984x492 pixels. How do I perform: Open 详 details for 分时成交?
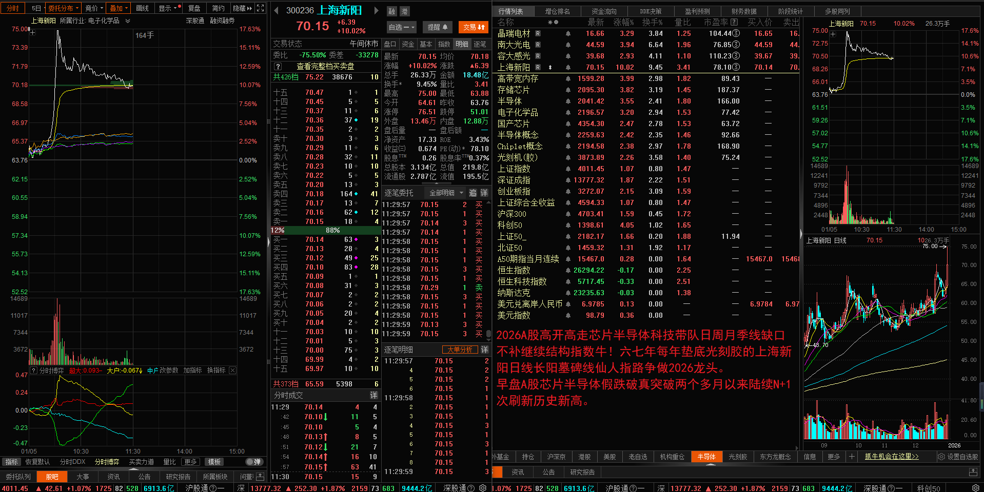[x=374, y=395]
